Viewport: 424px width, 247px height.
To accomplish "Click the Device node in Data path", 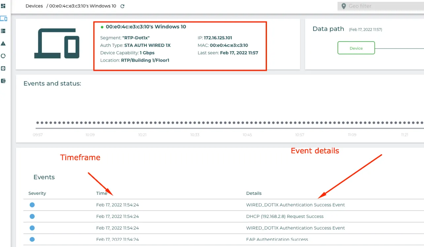I will [x=356, y=48].
